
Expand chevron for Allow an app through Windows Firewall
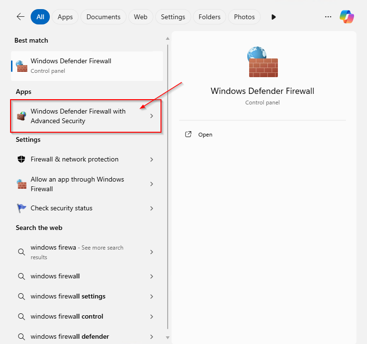(151, 184)
